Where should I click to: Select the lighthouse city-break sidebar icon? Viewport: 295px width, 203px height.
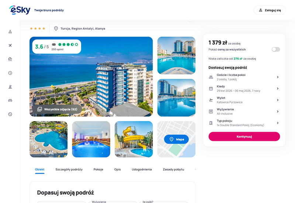point(10,87)
